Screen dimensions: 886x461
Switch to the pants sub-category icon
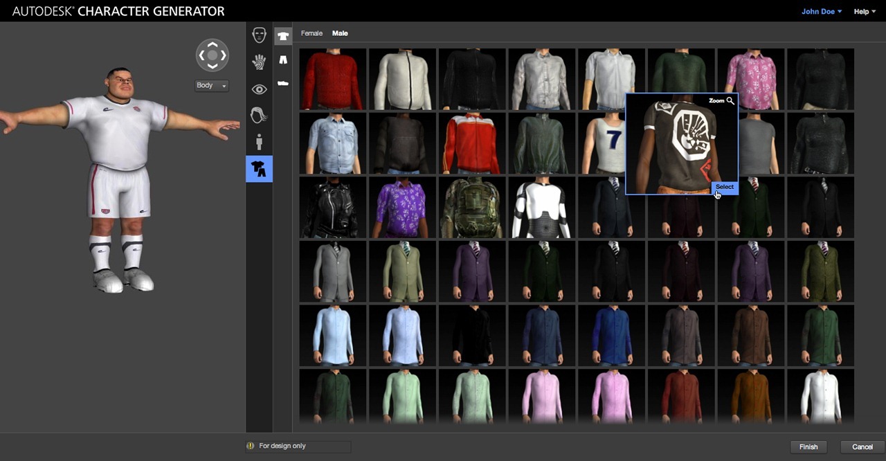point(283,60)
